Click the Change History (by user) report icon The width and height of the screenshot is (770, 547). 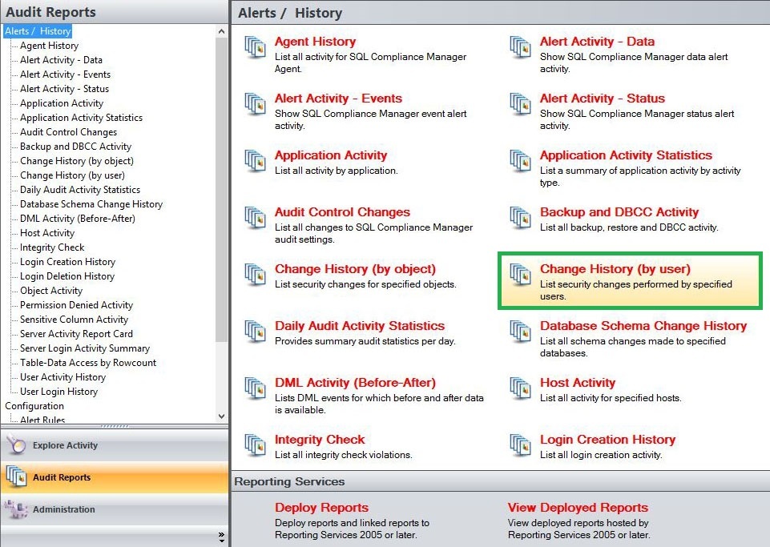point(520,275)
